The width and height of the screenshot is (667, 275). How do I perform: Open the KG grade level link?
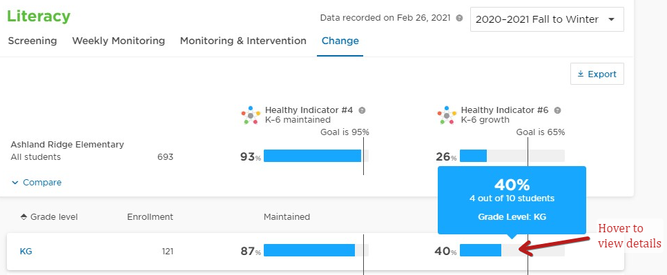click(x=26, y=252)
